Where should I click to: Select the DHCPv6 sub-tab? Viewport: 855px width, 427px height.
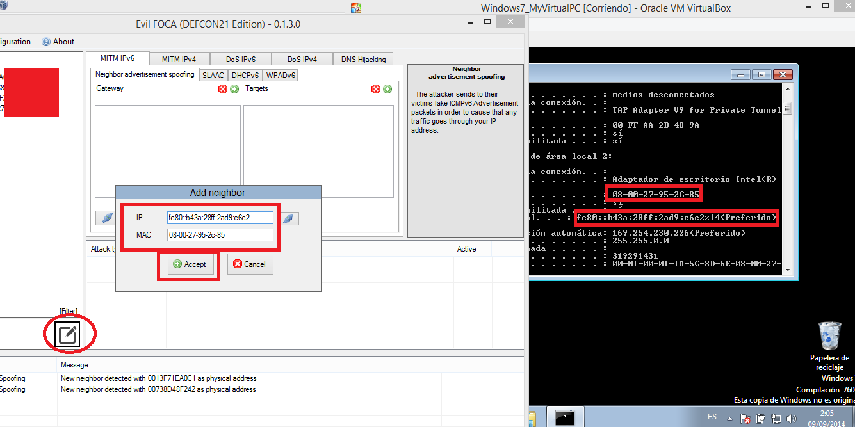click(x=245, y=75)
